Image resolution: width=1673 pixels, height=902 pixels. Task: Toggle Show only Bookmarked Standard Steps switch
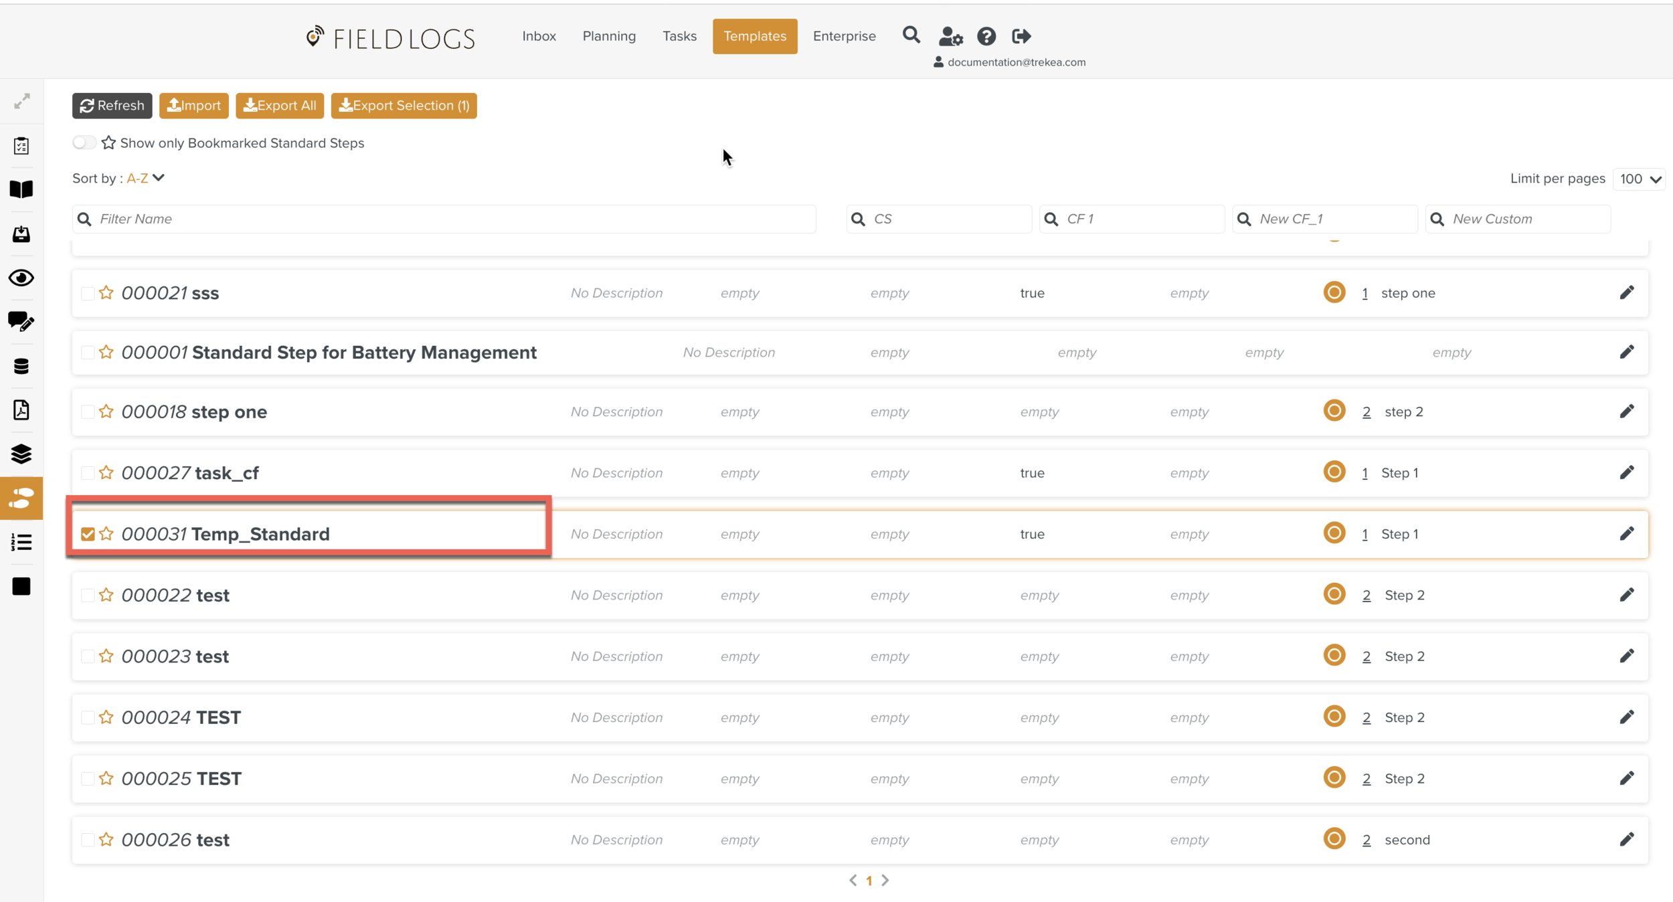tap(84, 143)
